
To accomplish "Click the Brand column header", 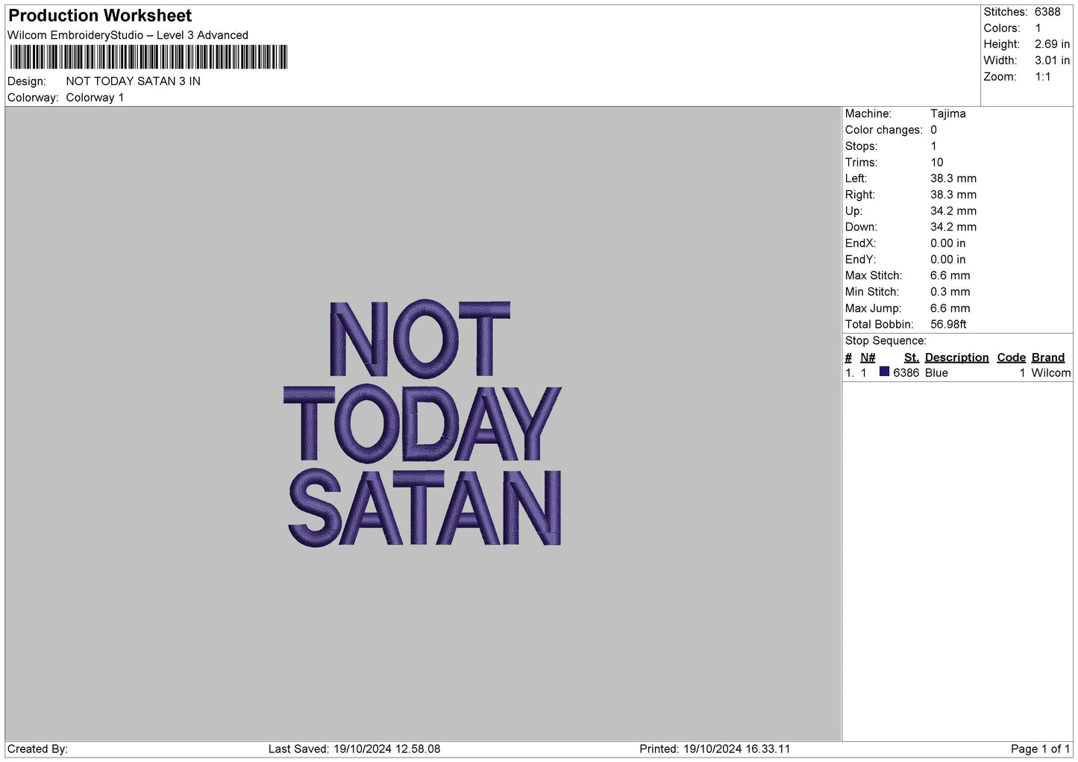I will 1048,357.
